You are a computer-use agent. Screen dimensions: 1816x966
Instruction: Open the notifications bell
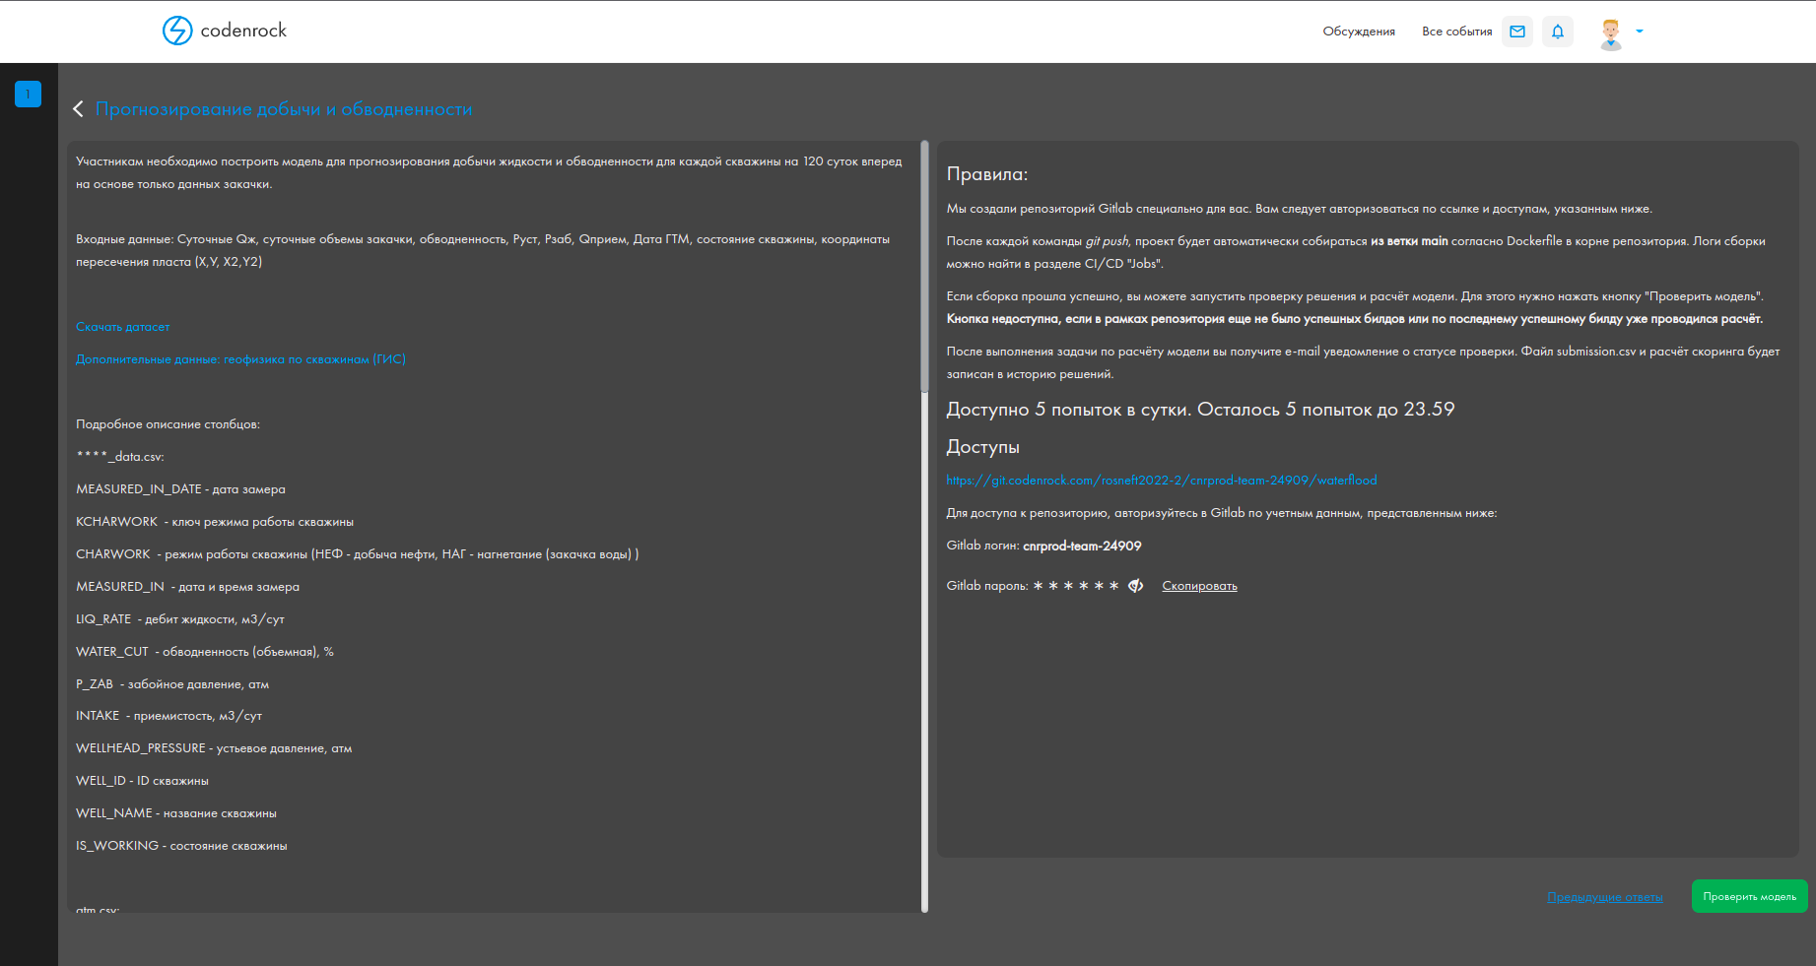[1558, 32]
